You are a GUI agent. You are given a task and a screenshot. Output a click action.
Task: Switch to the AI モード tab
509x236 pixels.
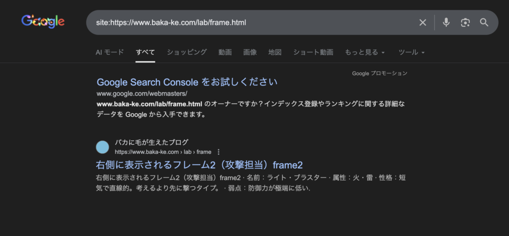pos(109,52)
